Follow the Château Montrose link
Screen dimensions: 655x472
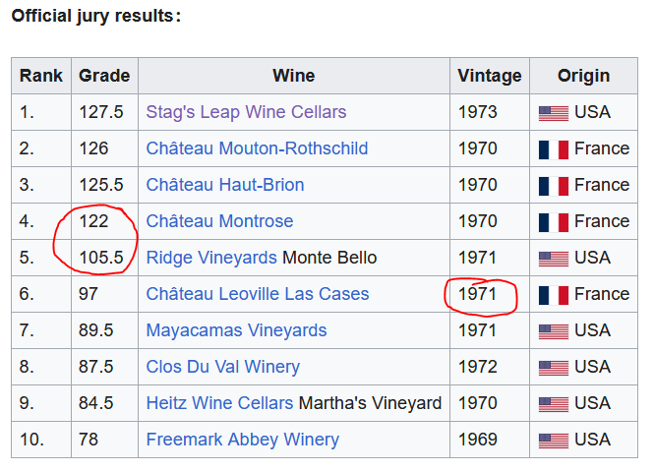point(219,221)
